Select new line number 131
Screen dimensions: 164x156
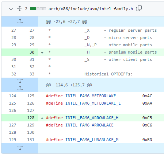point(31,140)
